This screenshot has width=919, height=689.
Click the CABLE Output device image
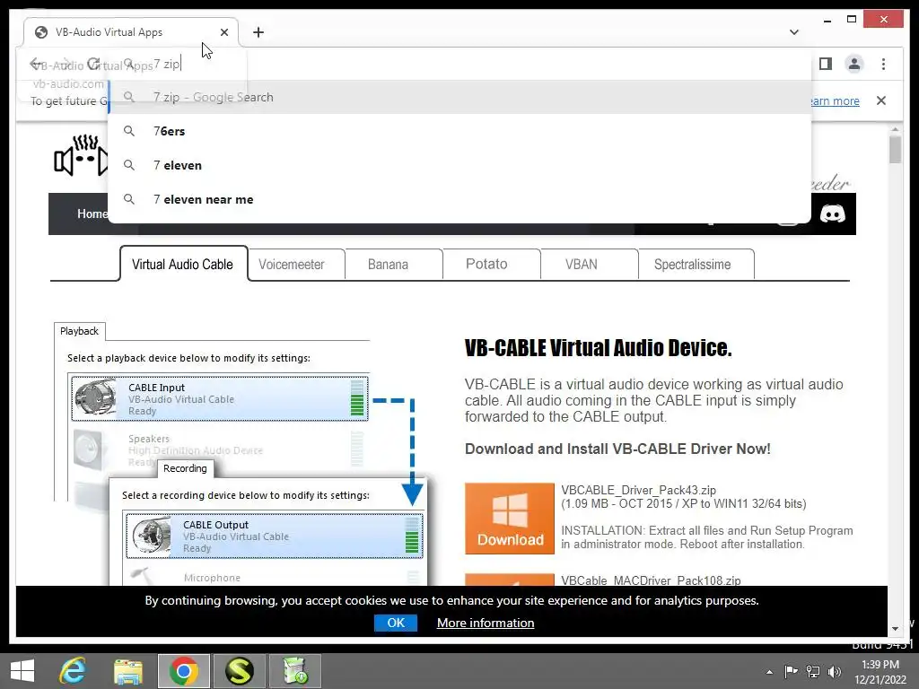click(x=151, y=536)
